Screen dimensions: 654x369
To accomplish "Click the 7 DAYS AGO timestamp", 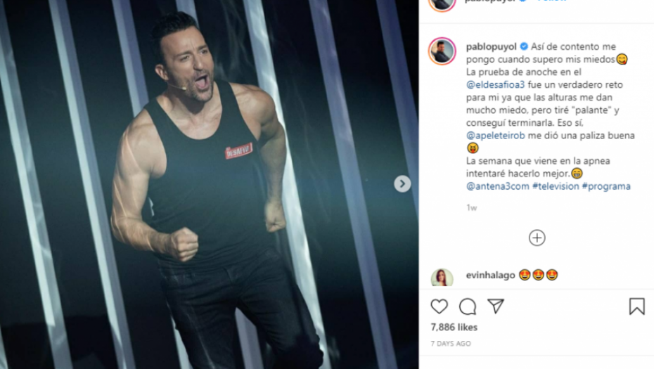I will point(451,344).
